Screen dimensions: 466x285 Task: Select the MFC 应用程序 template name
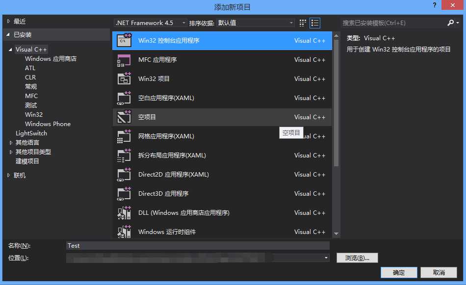pyautogui.click(x=157, y=60)
